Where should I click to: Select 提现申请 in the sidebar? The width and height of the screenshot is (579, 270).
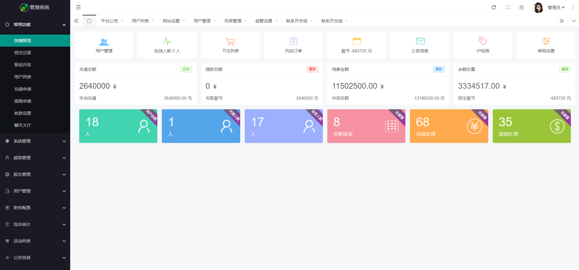click(x=23, y=101)
